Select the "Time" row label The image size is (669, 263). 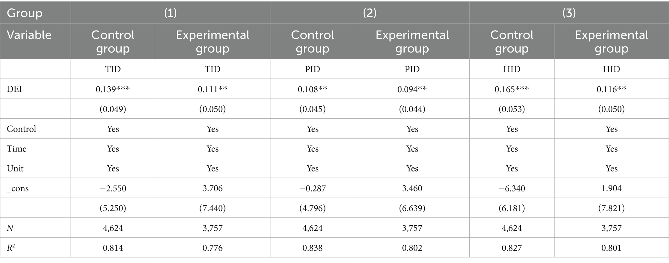(16, 149)
